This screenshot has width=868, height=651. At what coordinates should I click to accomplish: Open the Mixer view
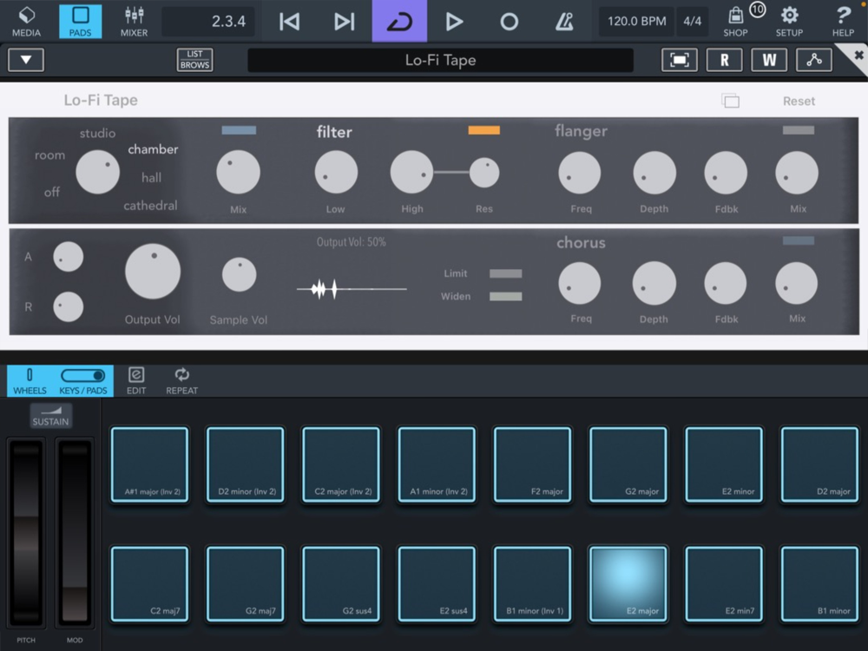134,22
